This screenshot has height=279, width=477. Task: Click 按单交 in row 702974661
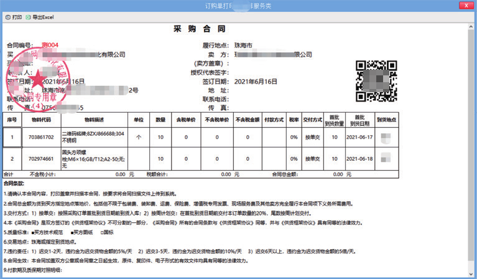[312, 159]
